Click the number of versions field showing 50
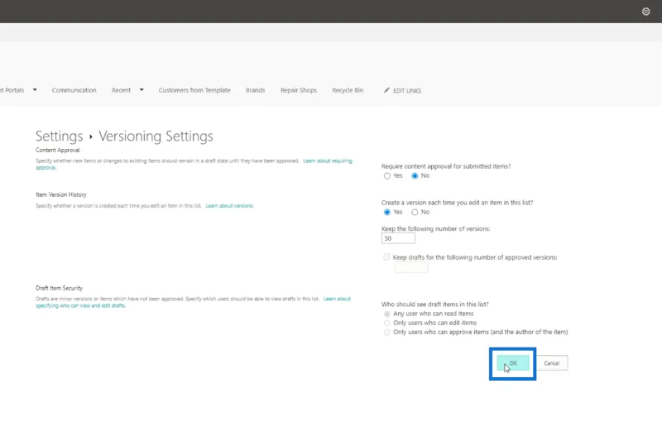Screen dimensions: 662x441 click(398, 238)
